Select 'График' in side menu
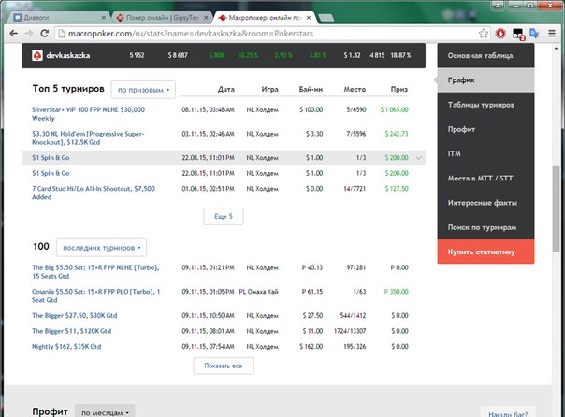The width and height of the screenshot is (565, 417). click(485, 80)
